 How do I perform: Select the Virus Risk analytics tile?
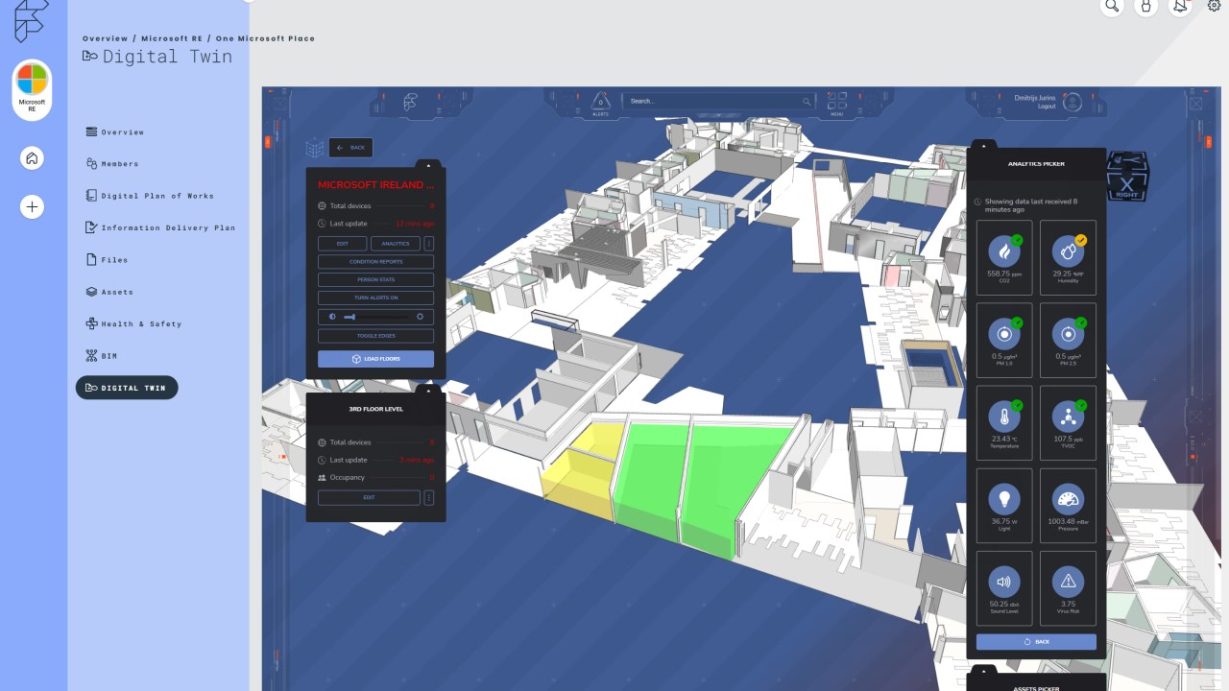click(x=1068, y=586)
